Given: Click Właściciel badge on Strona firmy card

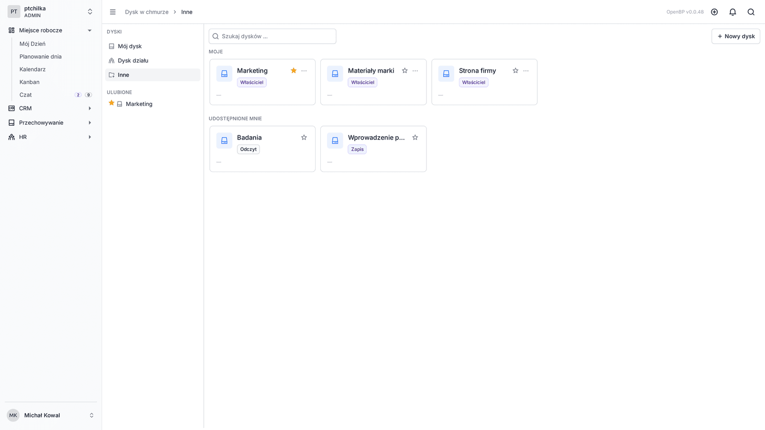Looking at the screenshot, I should pyautogui.click(x=474, y=82).
